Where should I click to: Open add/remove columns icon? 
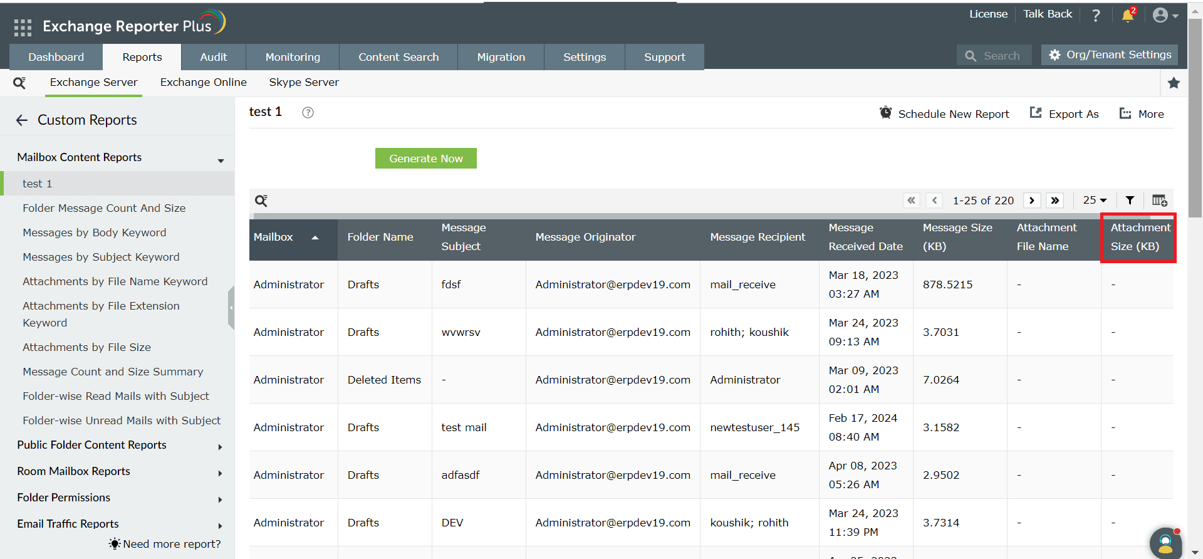click(x=1160, y=201)
